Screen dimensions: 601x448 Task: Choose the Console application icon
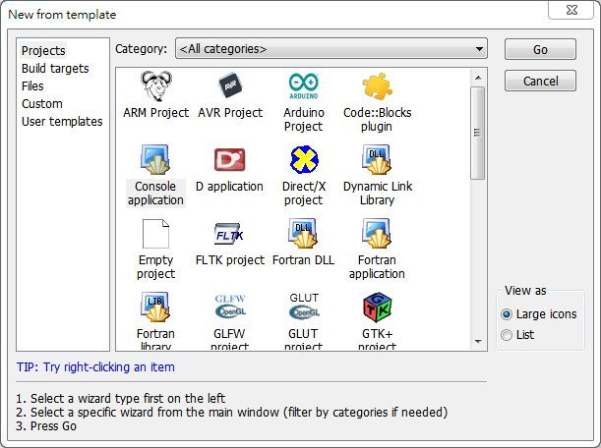point(155,160)
